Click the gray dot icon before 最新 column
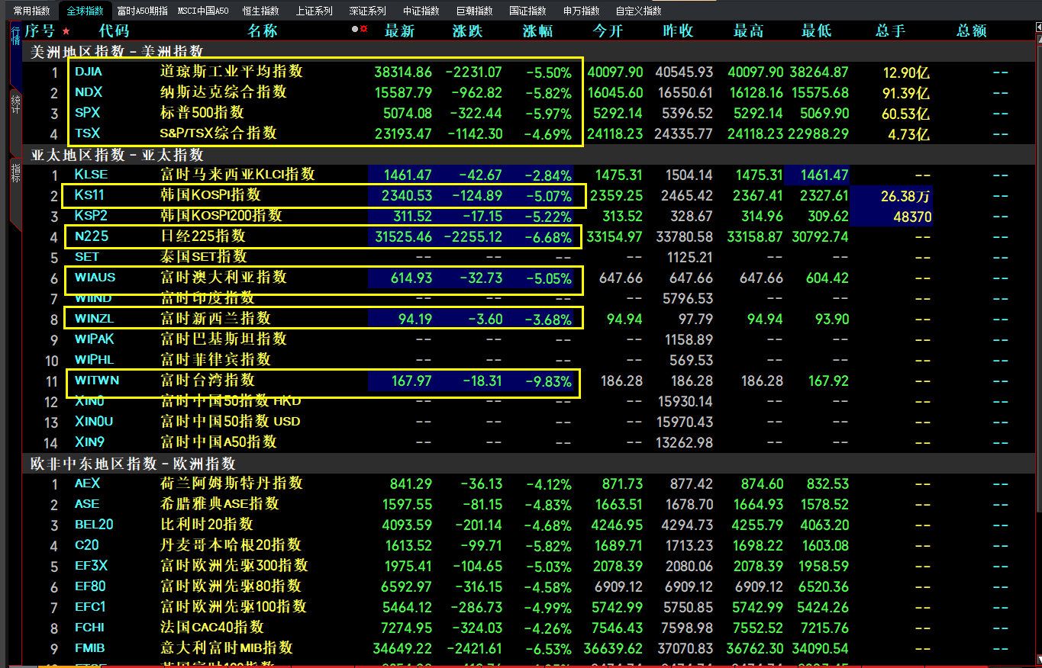 (355, 30)
